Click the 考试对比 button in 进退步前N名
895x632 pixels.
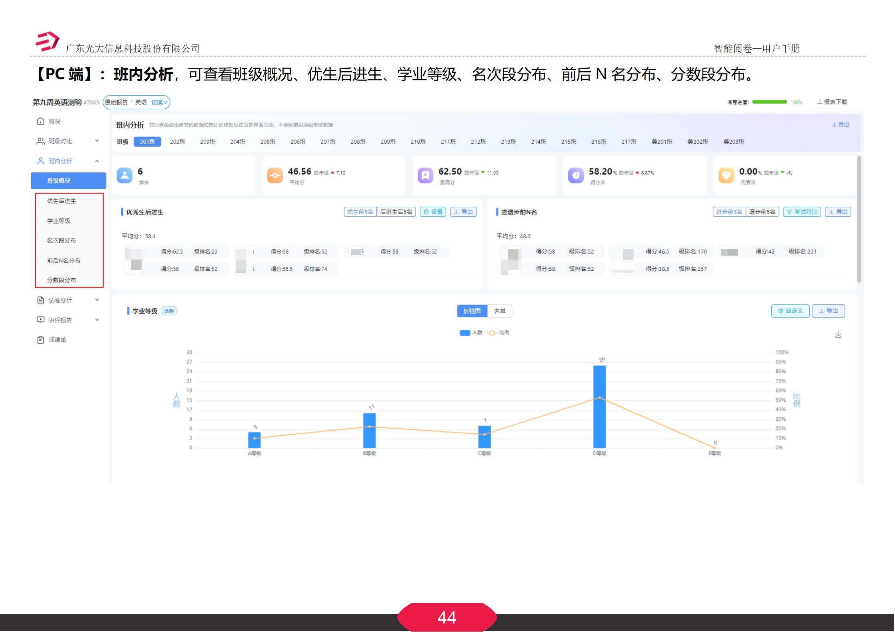pyautogui.click(x=802, y=212)
